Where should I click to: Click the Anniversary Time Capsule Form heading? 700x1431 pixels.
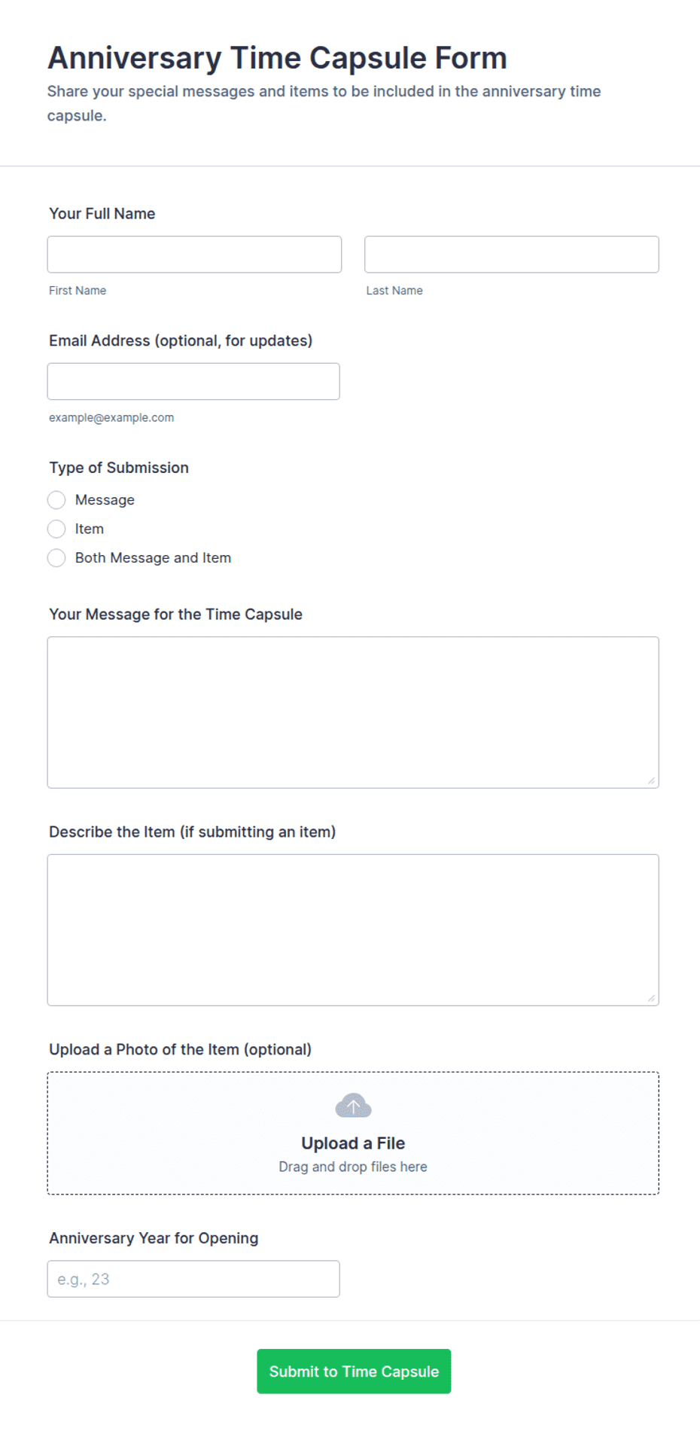[x=277, y=58]
